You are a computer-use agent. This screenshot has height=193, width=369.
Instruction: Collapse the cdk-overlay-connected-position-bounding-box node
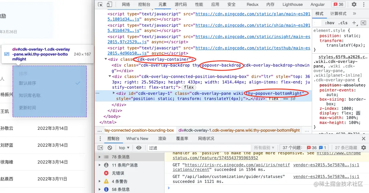coord(110,77)
